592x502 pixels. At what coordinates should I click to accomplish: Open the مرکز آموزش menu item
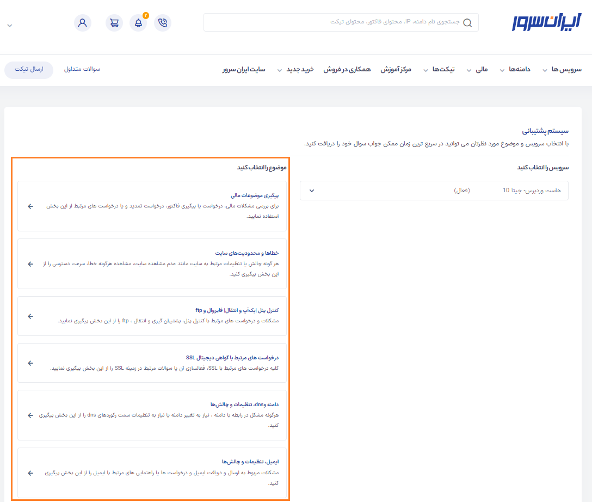coord(396,70)
